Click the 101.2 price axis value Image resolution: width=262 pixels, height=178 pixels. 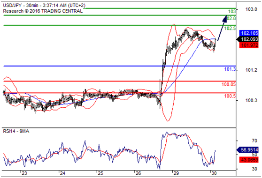pyautogui.click(x=251, y=70)
